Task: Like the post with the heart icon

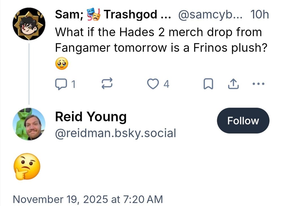Action: 153,84
